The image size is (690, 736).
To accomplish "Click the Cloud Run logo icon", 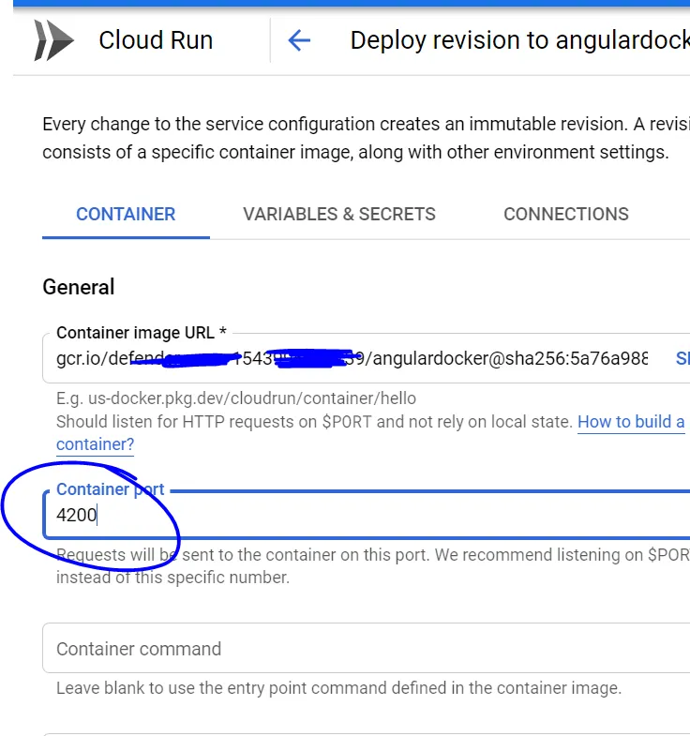I will coord(54,40).
